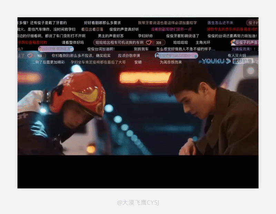The image size is (276, 214).
Task: Click the comment "孕妇好帅"
Action: pyautogui.click(x=145, y=36)
